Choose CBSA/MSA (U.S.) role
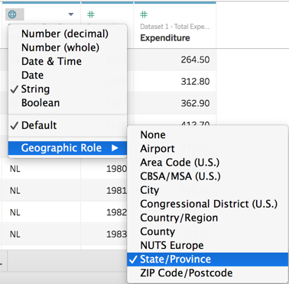The height and width of the screenshot is (284, 289). (x=208, y=176)
